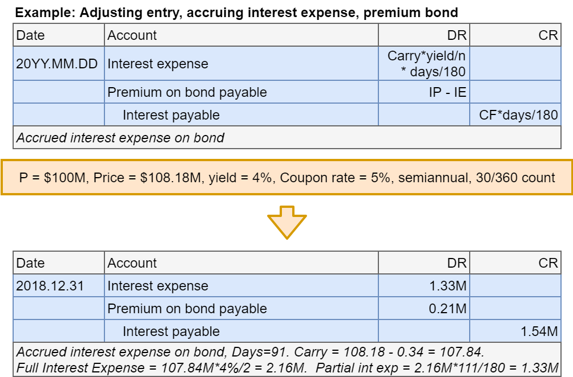Image resolution: width=573 pixels, height=377 pixels.
Task: Click Interest payable beside the 1.54M credit
Action: pyautogui.click(x=171, y=331)
